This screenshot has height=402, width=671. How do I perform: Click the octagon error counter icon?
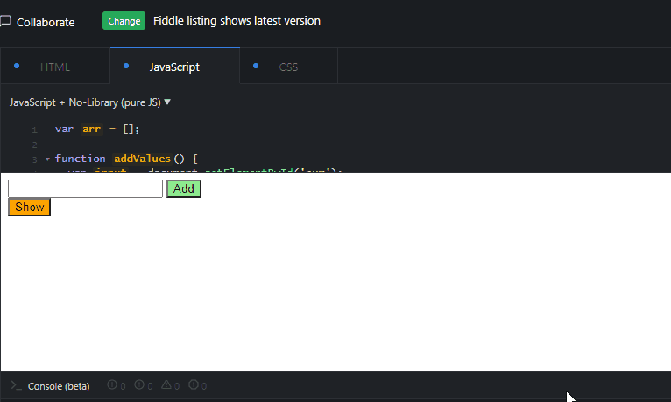194,384
